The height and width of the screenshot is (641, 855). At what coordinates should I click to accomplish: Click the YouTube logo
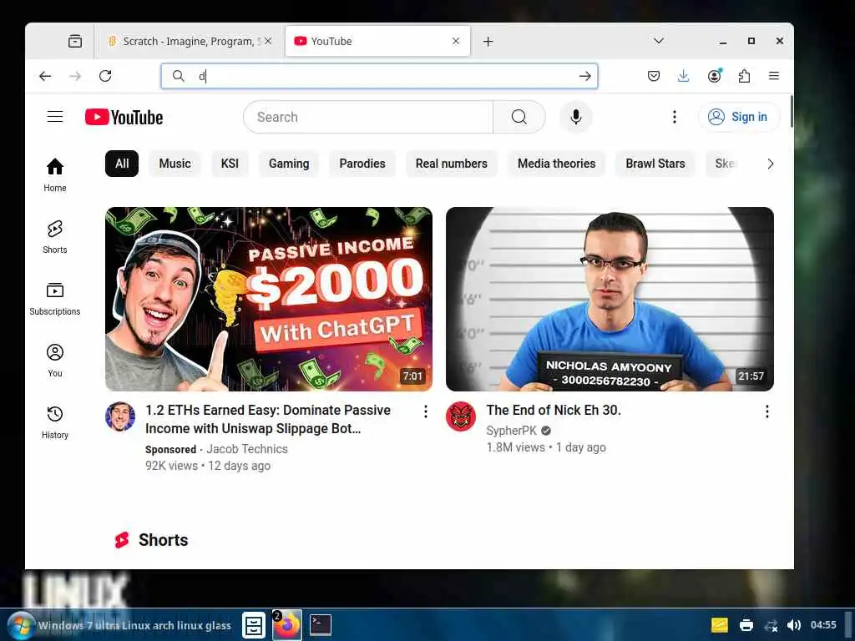pos(124,117)
